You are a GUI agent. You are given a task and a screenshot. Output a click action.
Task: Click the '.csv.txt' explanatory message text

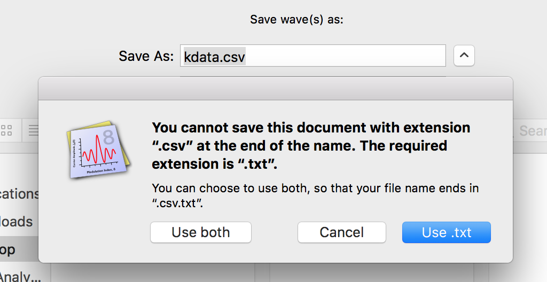click(315, 195)
